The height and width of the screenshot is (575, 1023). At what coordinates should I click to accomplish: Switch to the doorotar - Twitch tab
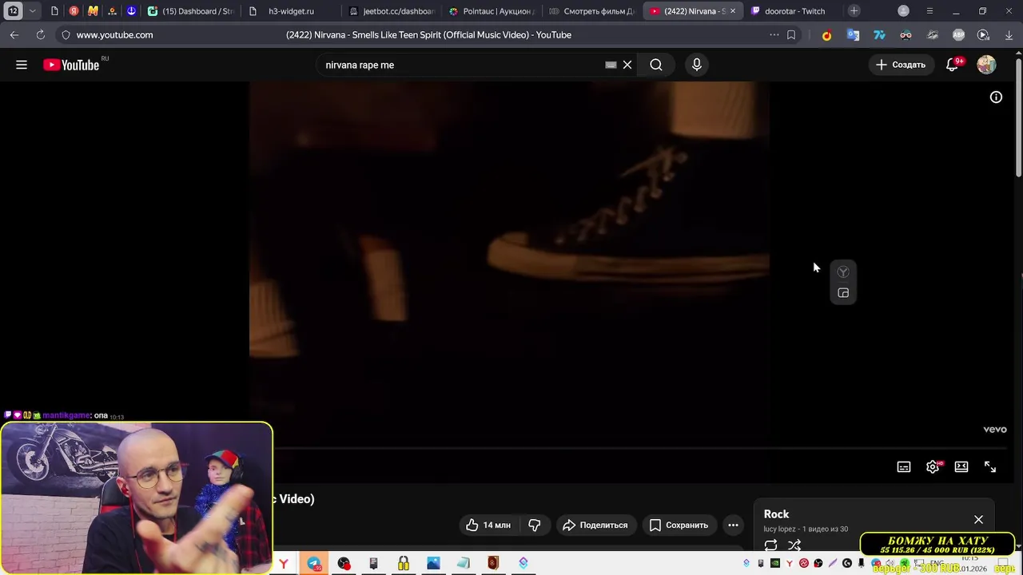point(791,11)
